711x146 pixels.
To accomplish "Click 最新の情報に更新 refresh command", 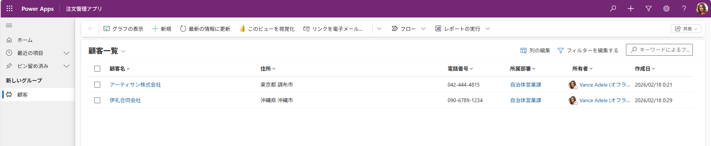I will pyautogui.click(x=205, y=29).
